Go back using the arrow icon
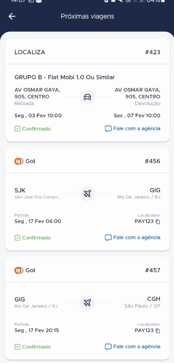 (x=12, y=16)
